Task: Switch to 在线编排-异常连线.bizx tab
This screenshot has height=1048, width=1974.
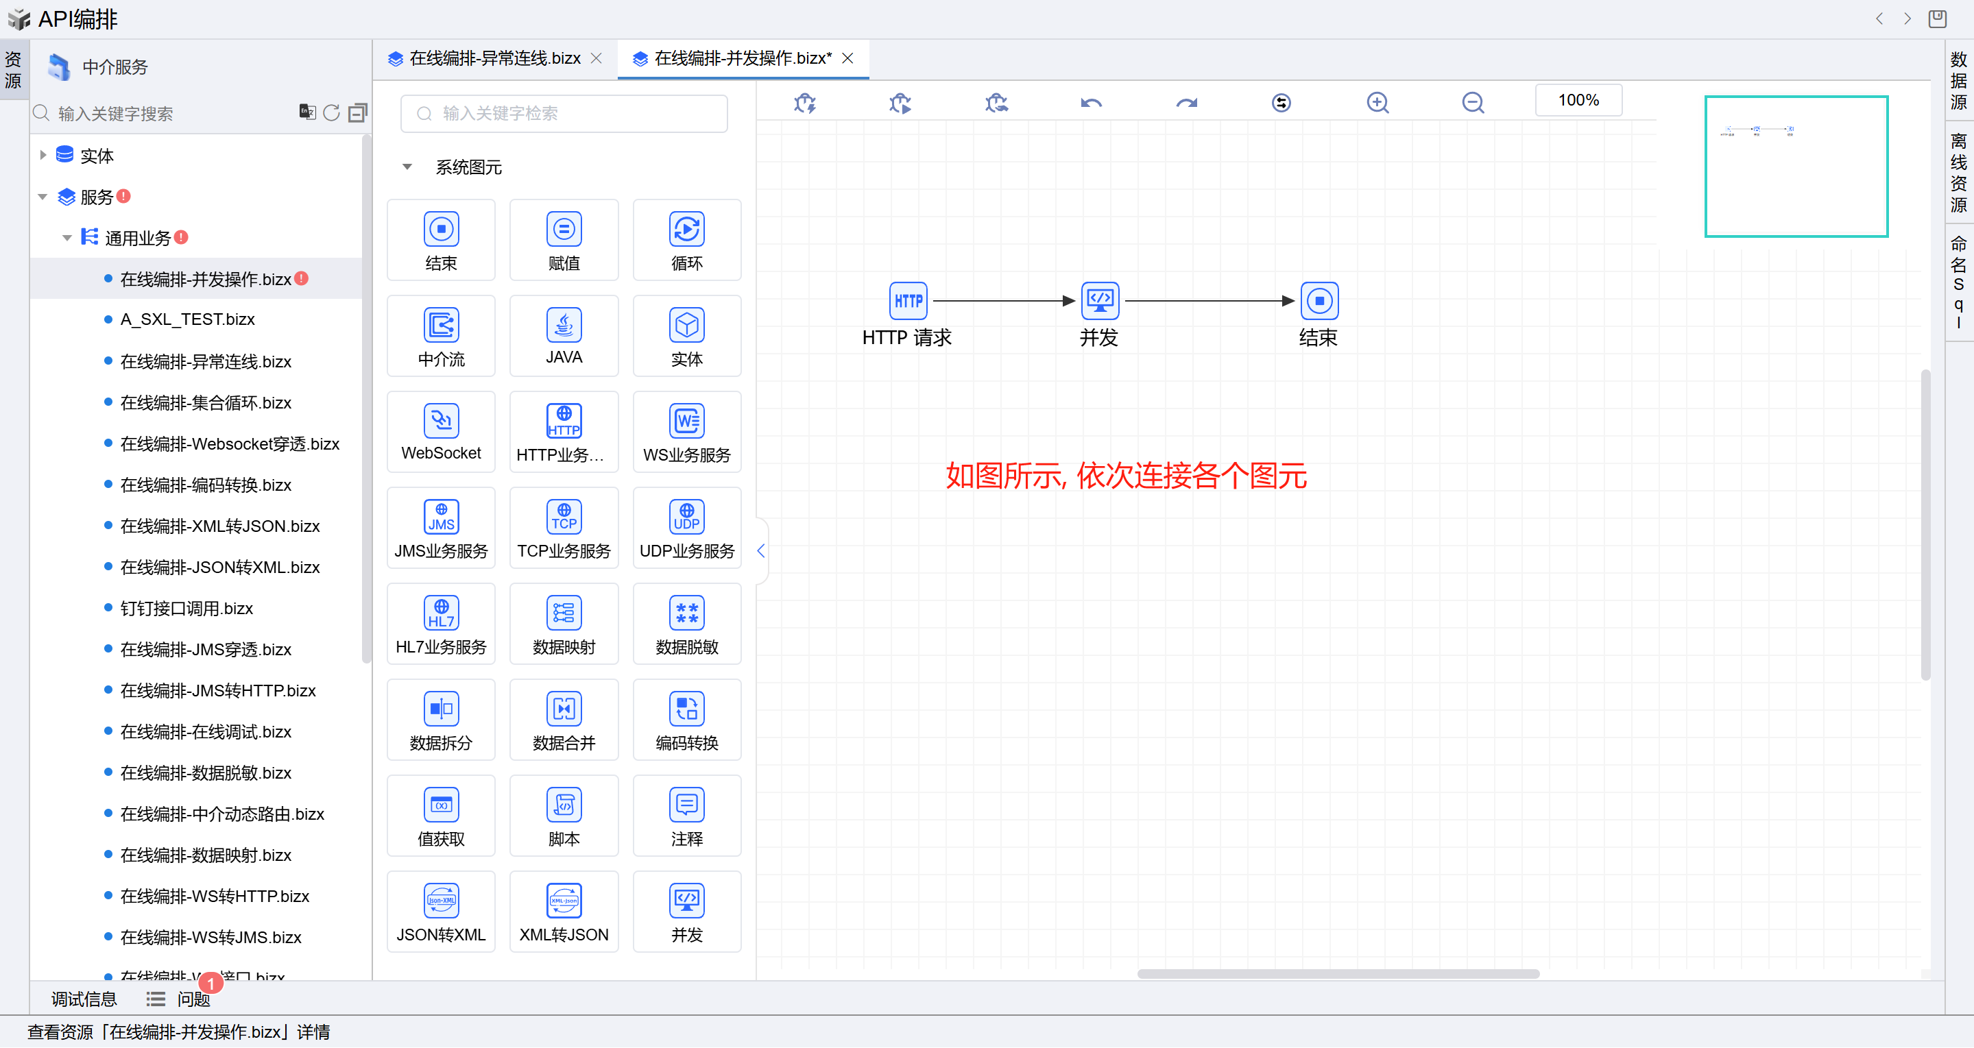Action: click(x=494, y=58)
